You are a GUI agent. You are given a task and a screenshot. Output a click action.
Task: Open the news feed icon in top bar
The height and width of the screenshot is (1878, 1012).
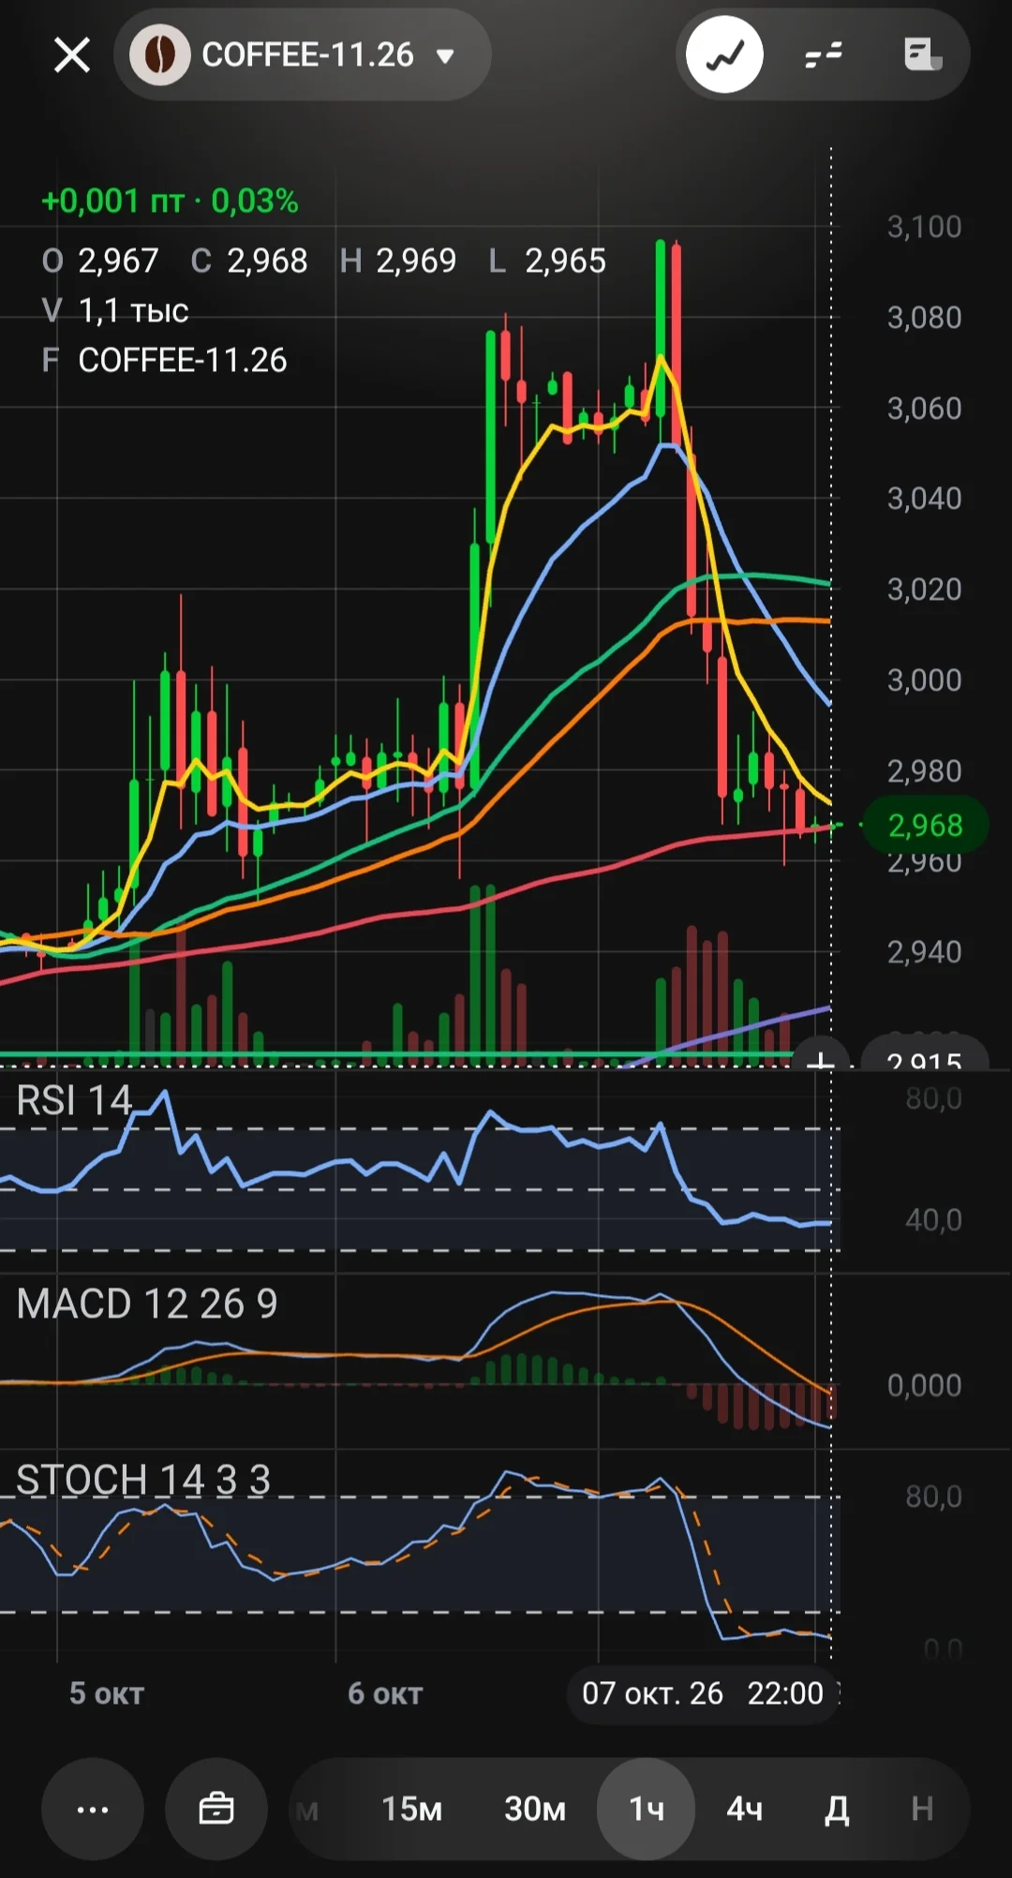(923, 55)
